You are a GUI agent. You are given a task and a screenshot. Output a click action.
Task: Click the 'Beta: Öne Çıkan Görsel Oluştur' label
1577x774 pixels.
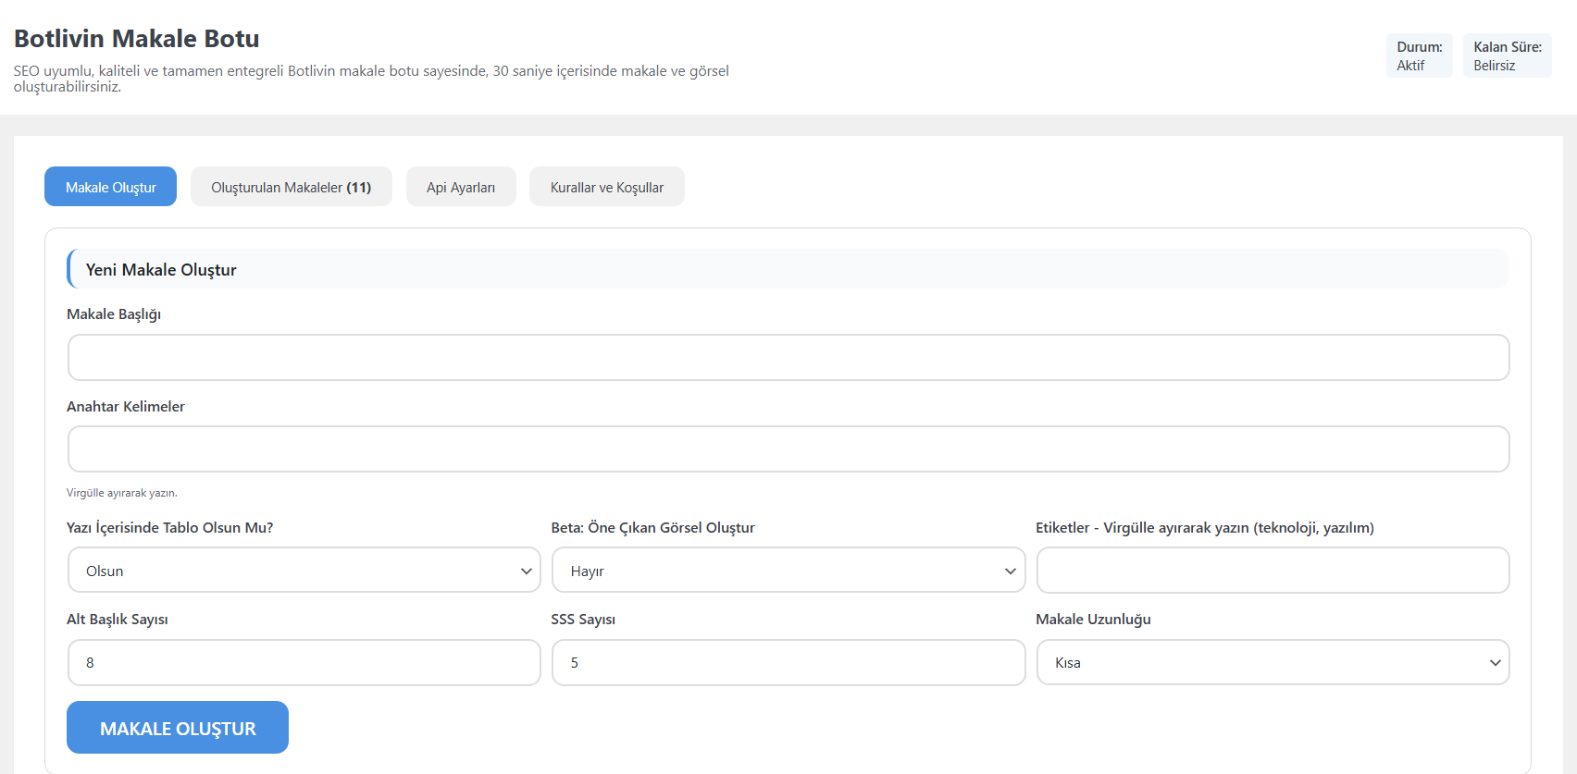(x=653, y=528)
